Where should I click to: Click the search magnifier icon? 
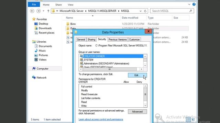coord(190,11)
